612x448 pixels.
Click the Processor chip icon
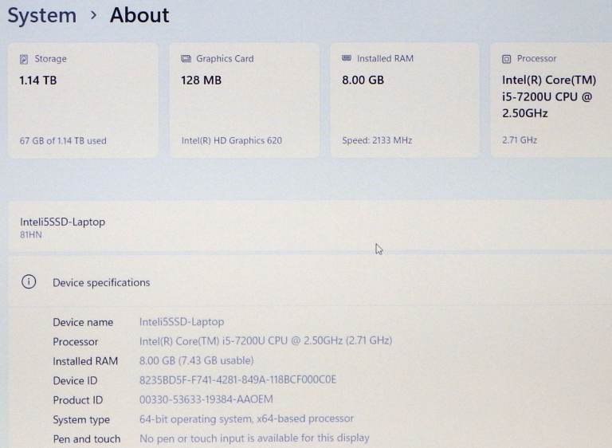pyautogui.click(x=506, y=59)
